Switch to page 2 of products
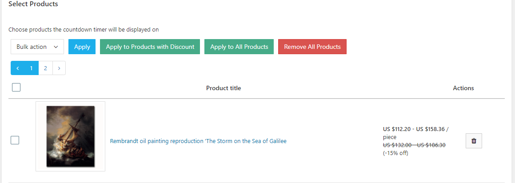 point(45,68)
